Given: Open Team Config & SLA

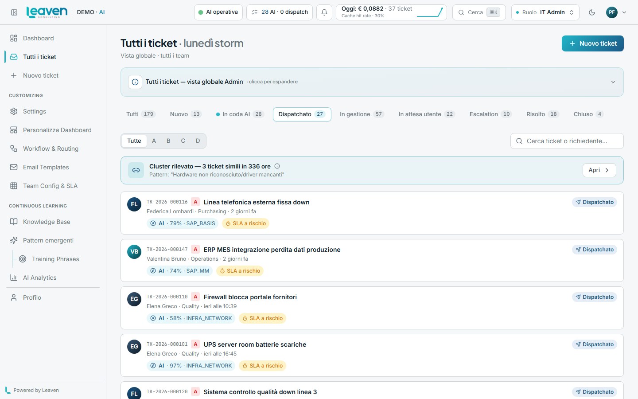Looking at the screenshot, I should (x=53, y=186).
